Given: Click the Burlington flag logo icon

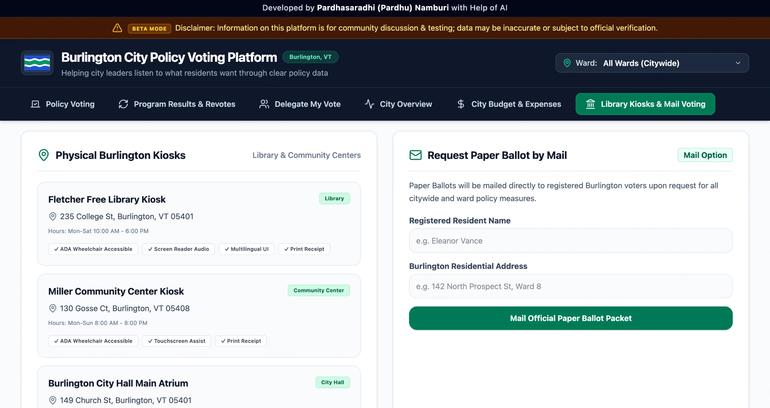Looking at the screenshot, I should [x=37, y=63].
